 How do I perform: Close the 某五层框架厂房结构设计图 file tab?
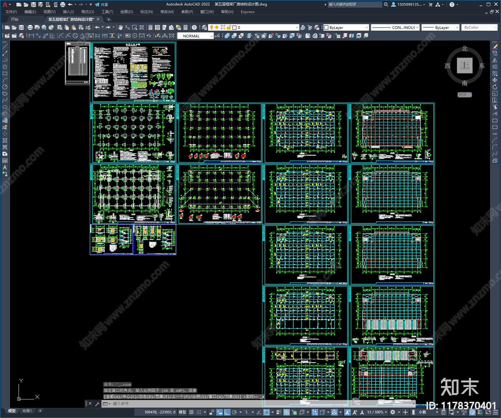click(98, 19)
